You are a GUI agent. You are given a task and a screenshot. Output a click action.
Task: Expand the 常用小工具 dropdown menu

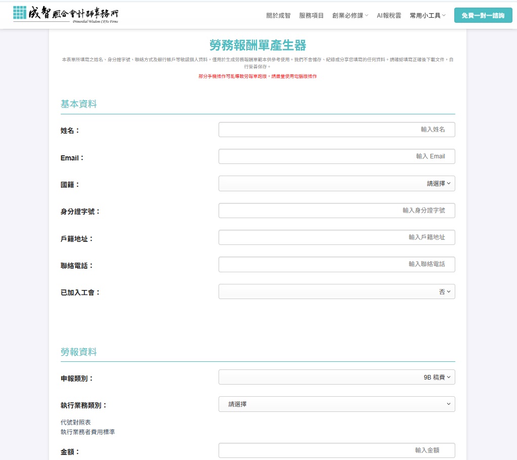click(x=427, y=16)
